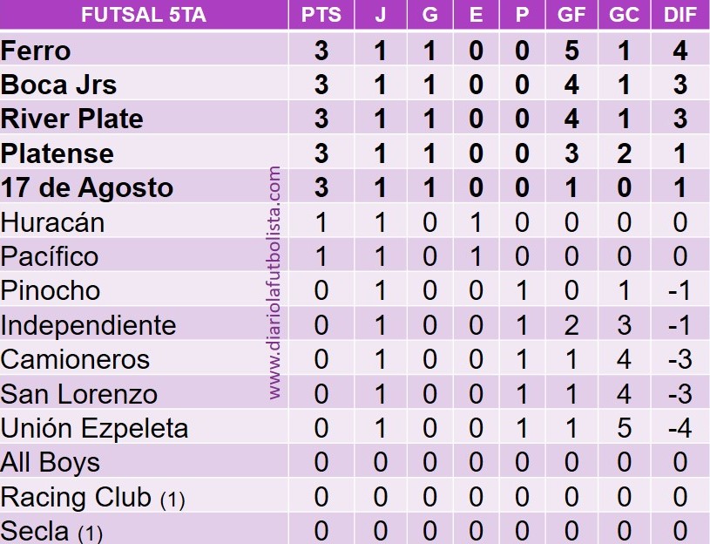The height and width of the screenshot is (544, 710).
Task: Click the Platense team name
Action: point(57,153)
